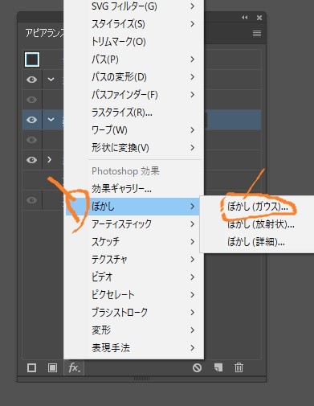Expand the row with right-pointing chevron
This screenshot has width=314, height=406.
click(50, 160)
